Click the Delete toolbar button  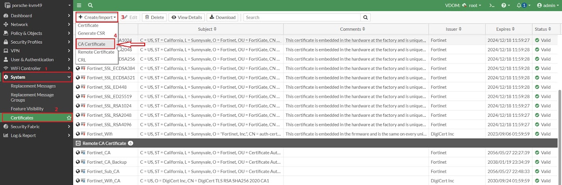154,17
